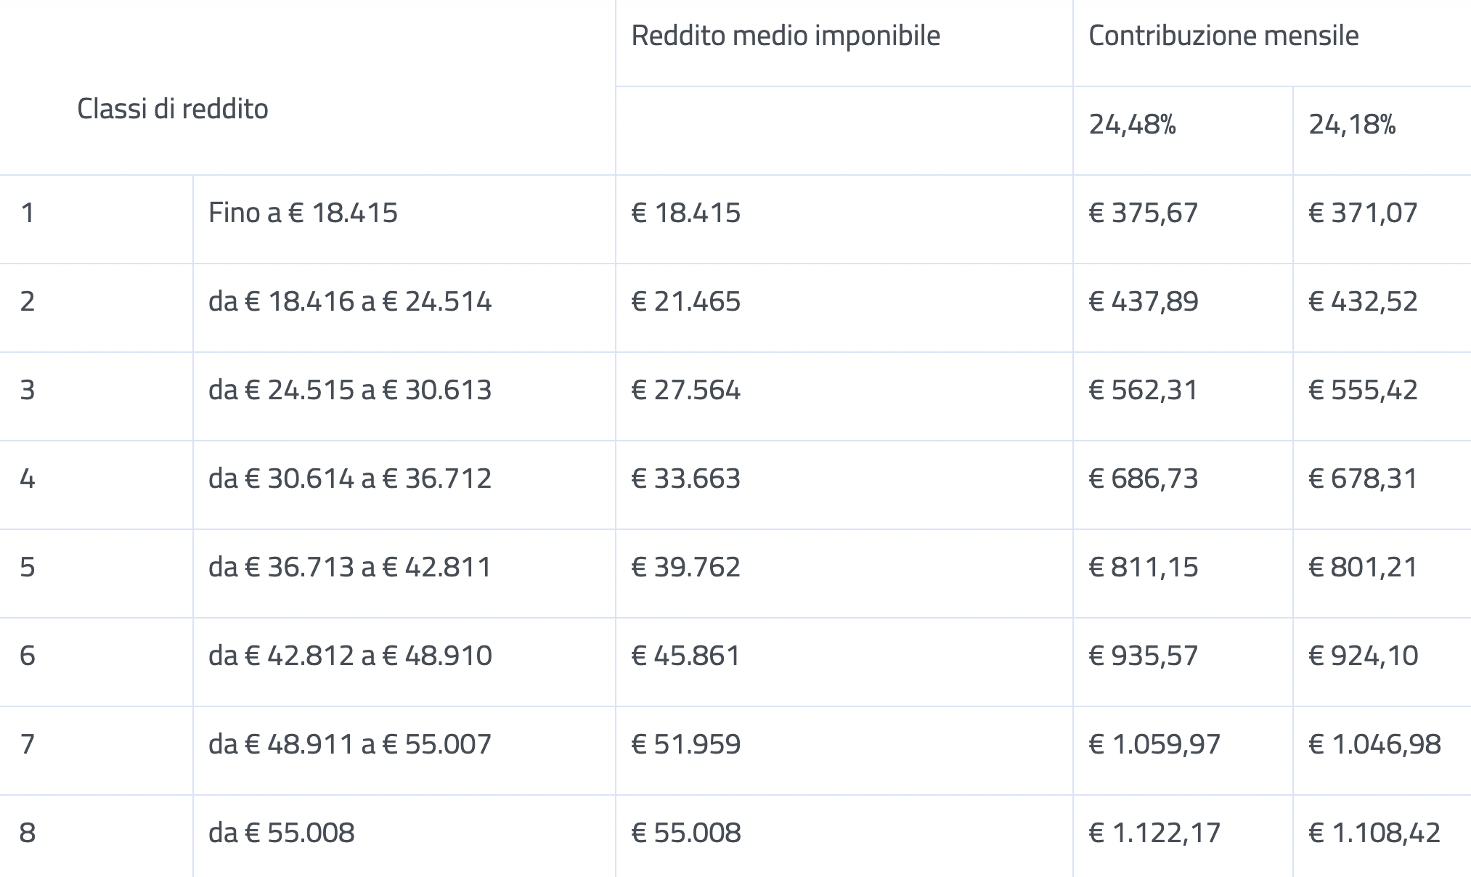Screen dimensions: 1471x877
Task: Click the 'Classi di reddito' column header
Action: [173, 109]
